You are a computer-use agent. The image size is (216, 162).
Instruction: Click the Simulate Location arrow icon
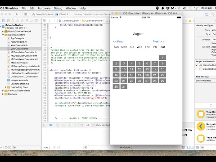coord(88,125)
